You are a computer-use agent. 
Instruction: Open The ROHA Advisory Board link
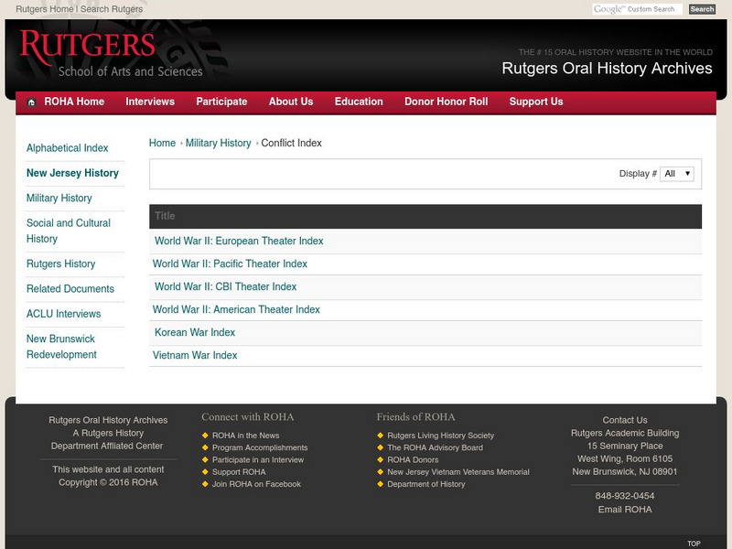pos(436,447)
